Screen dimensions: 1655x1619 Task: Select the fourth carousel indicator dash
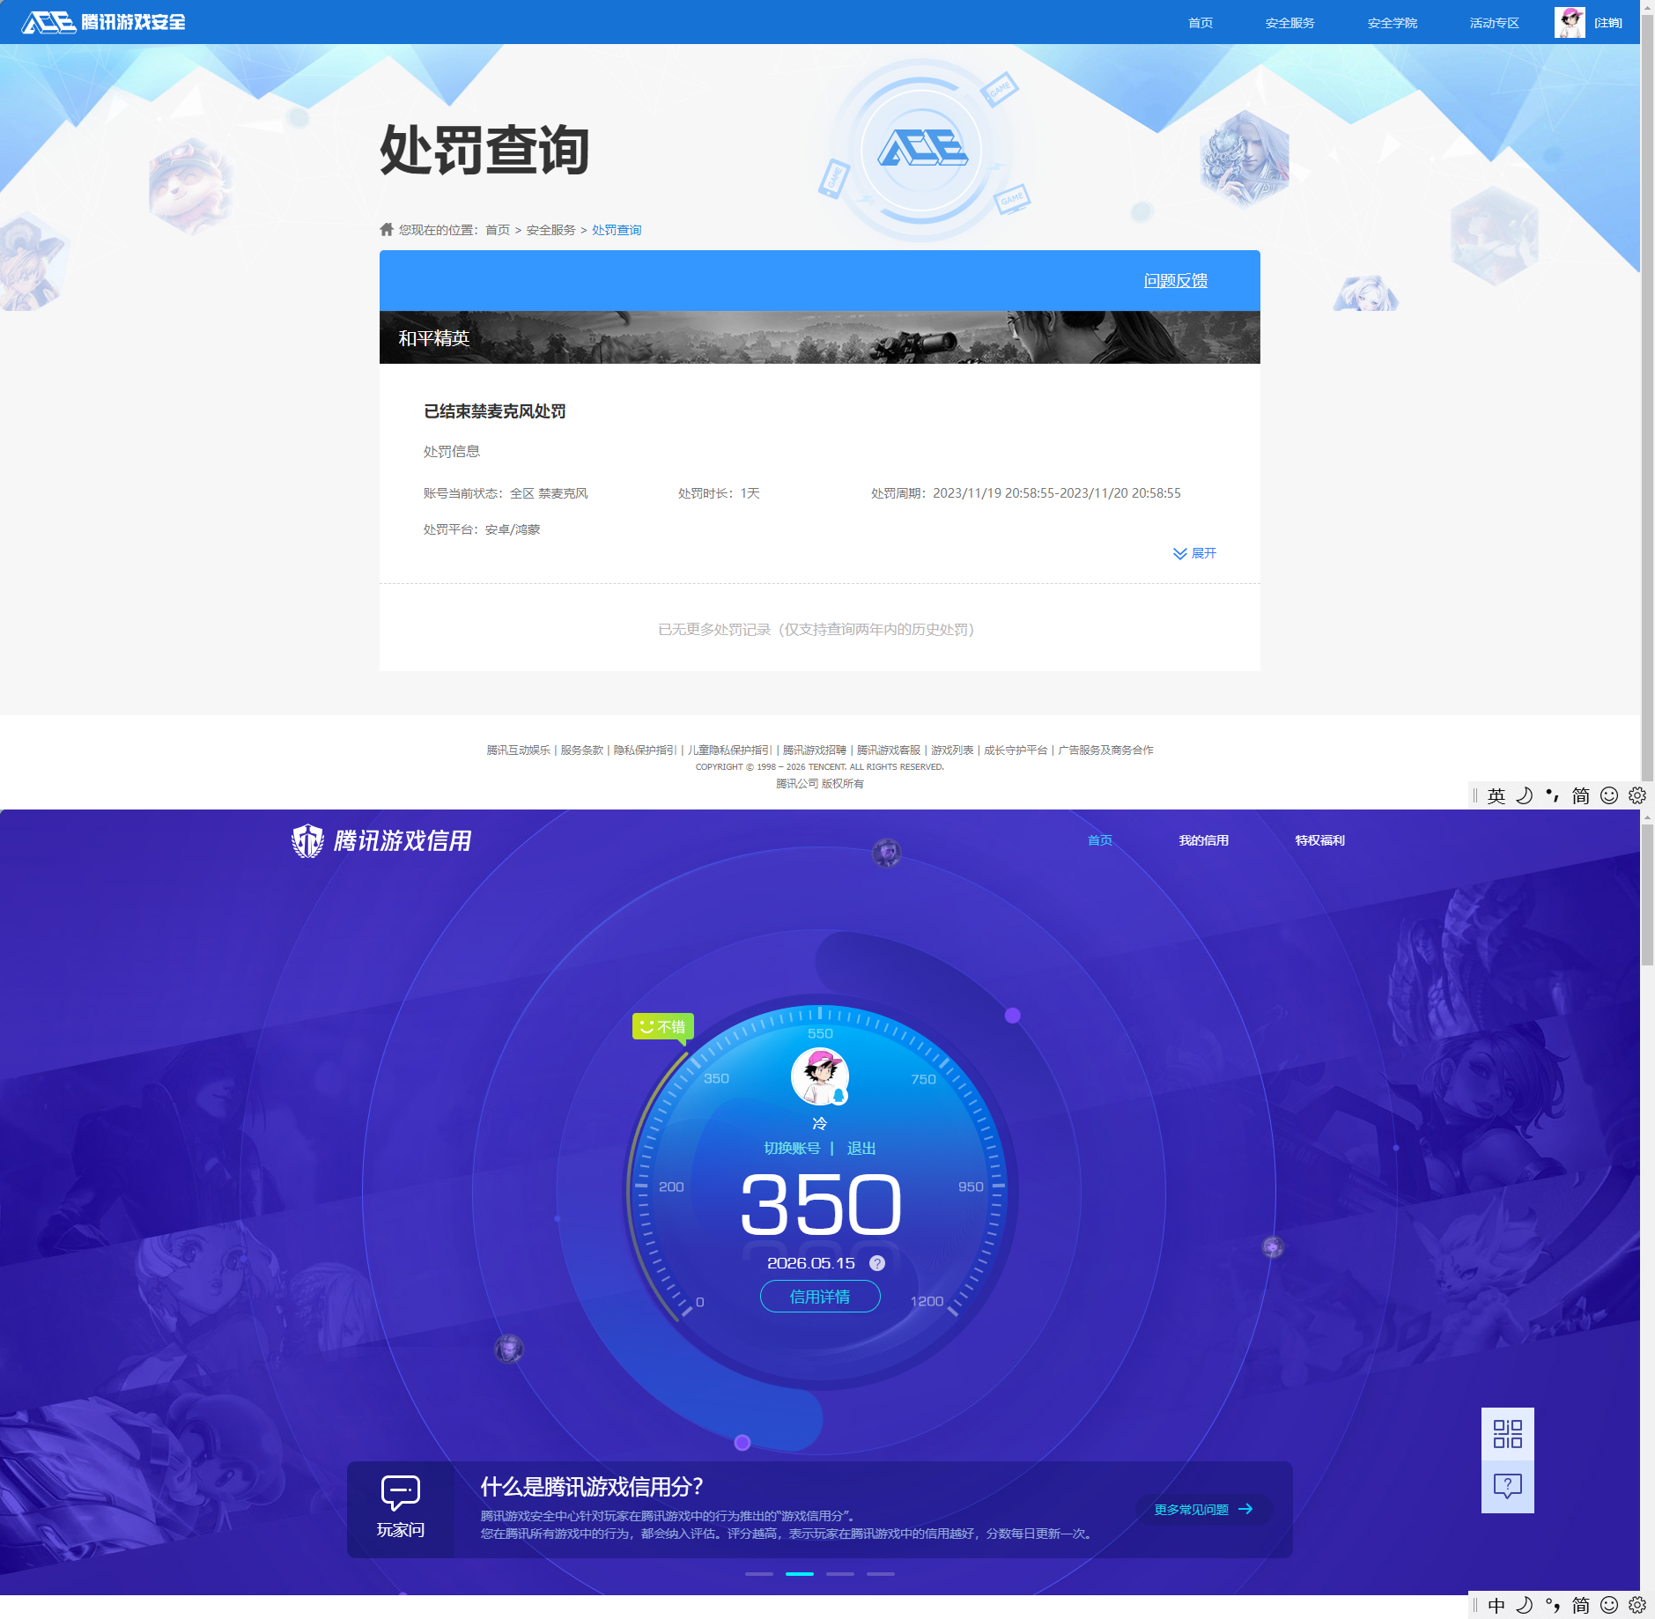pyautogui.click(x=881, y=1574)
